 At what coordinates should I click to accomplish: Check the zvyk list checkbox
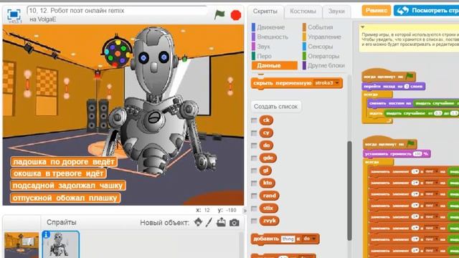pyautogui.click(x=254, y=221)
